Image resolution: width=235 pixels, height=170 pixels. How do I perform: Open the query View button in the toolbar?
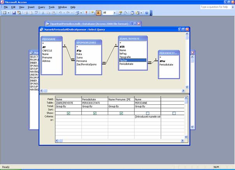tap(4, 13)
